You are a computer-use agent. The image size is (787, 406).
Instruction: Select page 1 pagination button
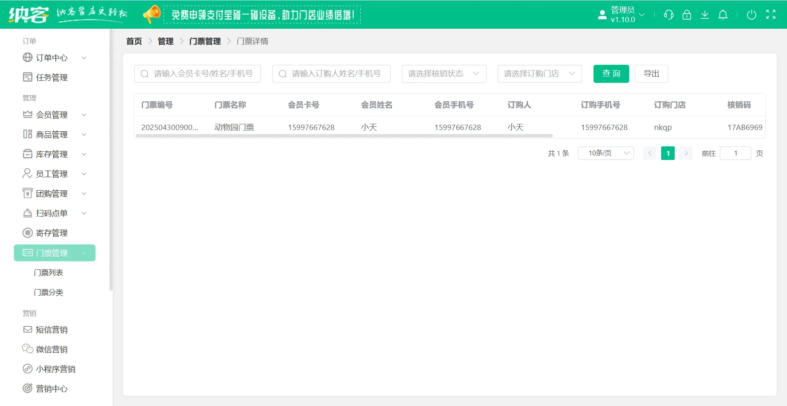point(668,153)
